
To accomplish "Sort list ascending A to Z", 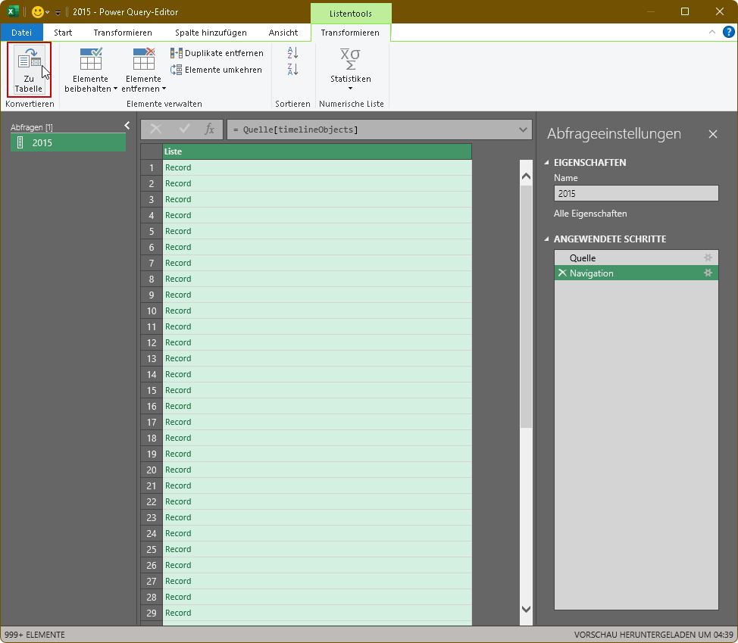I will point(293,53).
